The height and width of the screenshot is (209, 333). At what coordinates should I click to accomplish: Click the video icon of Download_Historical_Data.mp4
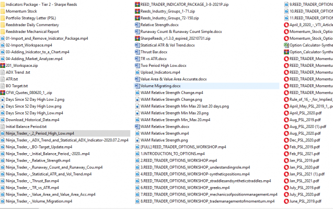pos(3,120)
